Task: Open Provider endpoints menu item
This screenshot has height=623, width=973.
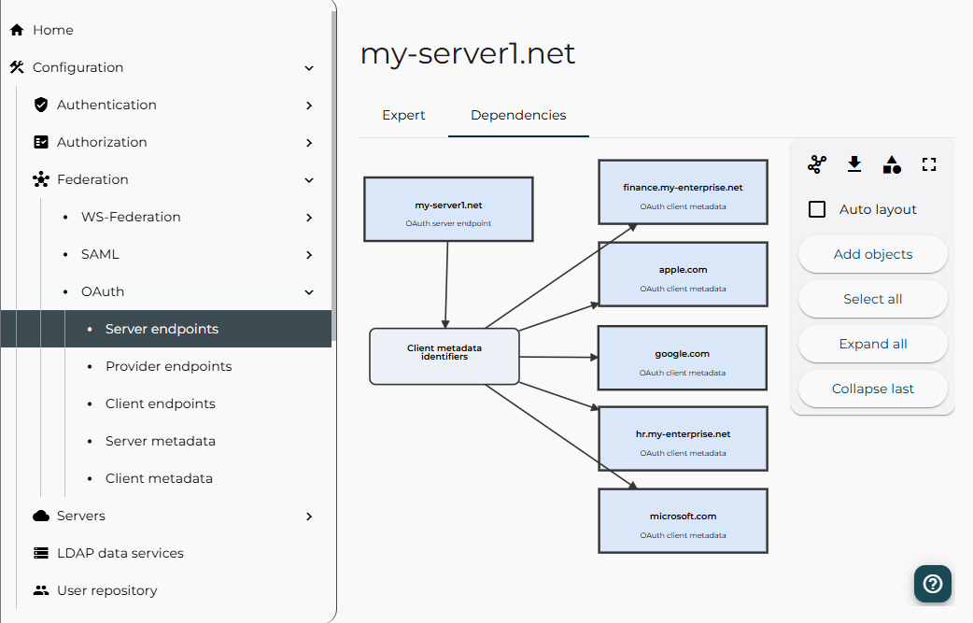Action: click(x=168, y=366)
